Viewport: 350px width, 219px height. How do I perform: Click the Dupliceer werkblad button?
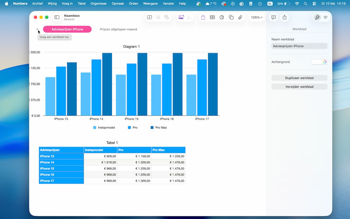[299, 78]
